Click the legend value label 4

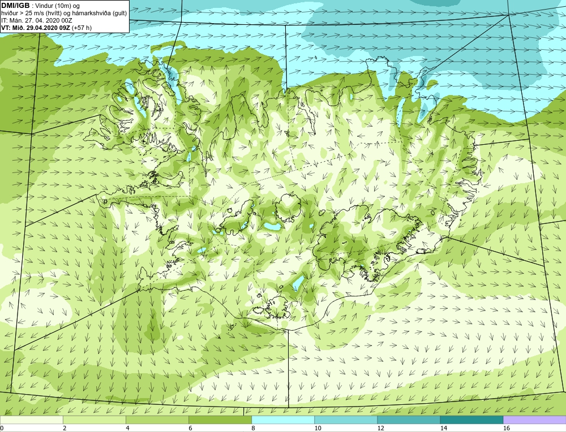click(x=128, y=428)
